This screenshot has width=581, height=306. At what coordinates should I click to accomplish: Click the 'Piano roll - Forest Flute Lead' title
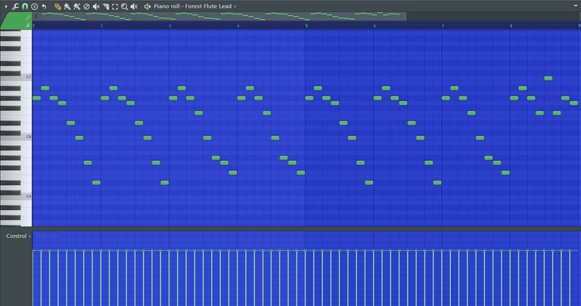pyautogui.click(x=193, y=6)
